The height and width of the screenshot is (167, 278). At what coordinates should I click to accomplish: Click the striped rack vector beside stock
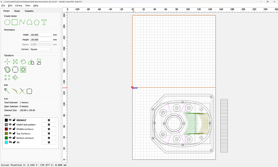224,125
